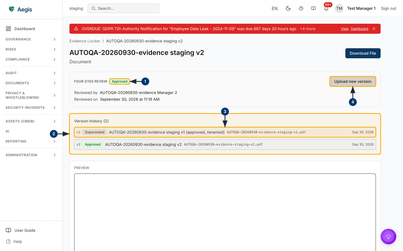Click the staging environment label
The image size is (403, 251).
click(x=76, y=8)
